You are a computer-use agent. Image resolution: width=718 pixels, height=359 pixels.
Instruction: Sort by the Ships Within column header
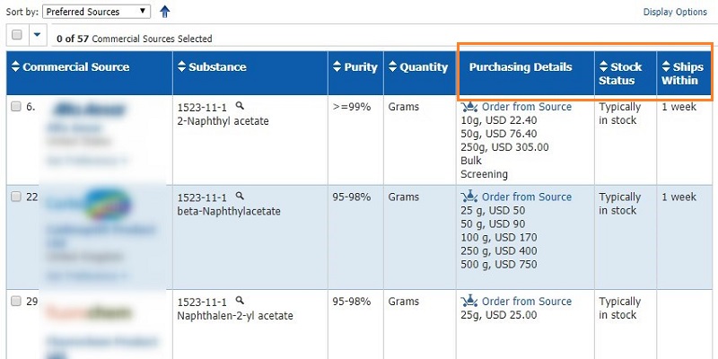coord(682,74)
